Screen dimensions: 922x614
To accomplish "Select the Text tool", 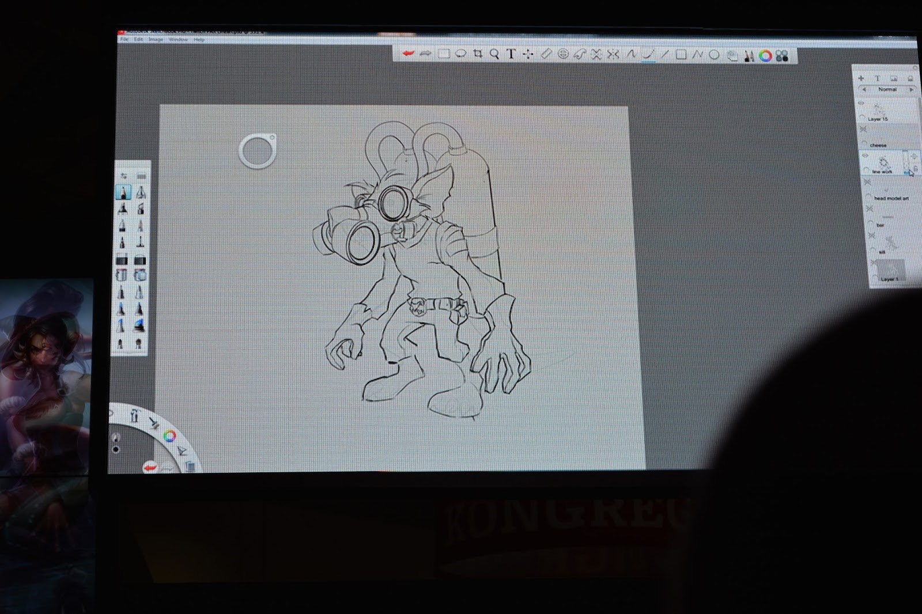I will pos(511,54).
